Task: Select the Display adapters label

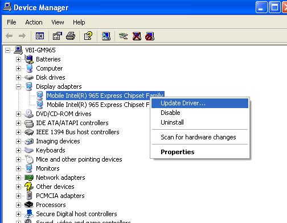Action: tap(59, 86)
